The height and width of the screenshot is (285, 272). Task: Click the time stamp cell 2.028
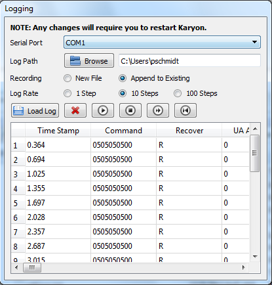(58, 217)
